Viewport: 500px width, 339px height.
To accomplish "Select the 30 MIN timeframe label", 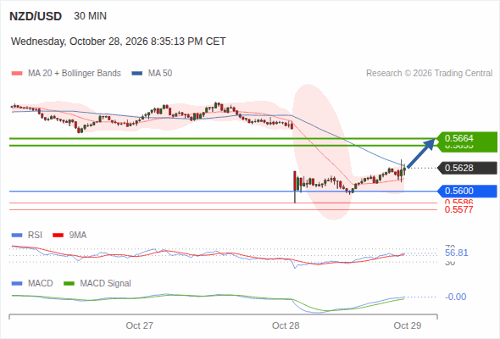I will pos(90,16).
